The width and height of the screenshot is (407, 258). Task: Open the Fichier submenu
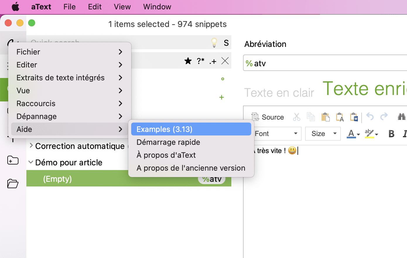coord(70,52)
